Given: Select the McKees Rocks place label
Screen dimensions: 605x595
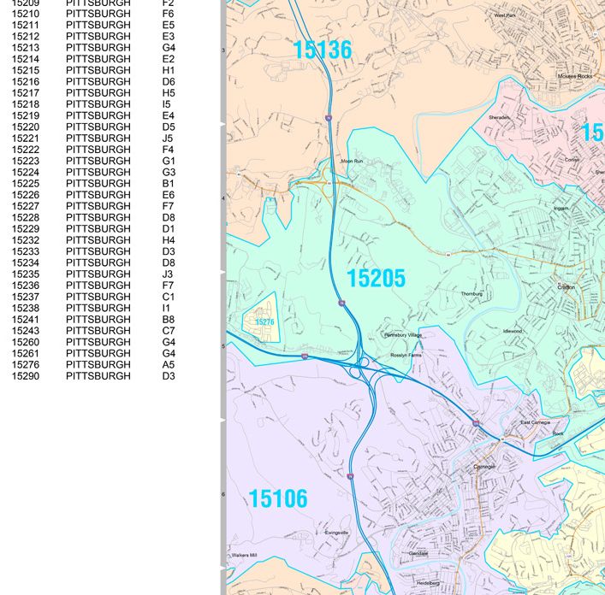Looking at the screenshot, I should (x=572, y=76).
